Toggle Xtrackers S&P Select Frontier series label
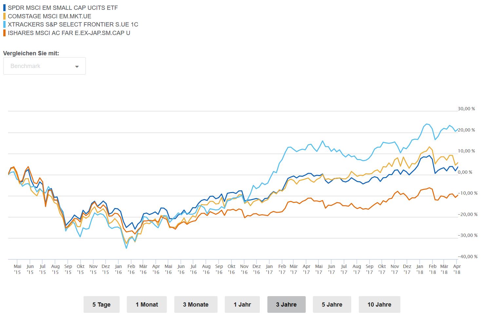Image resolution: width=481 pixels, height=320 pixels. (73, 24)
